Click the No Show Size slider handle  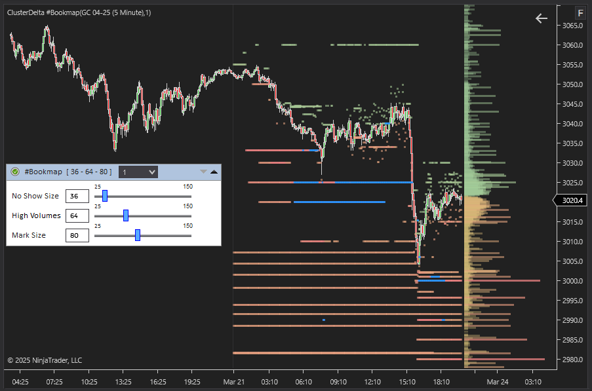[x=105, y=196]
